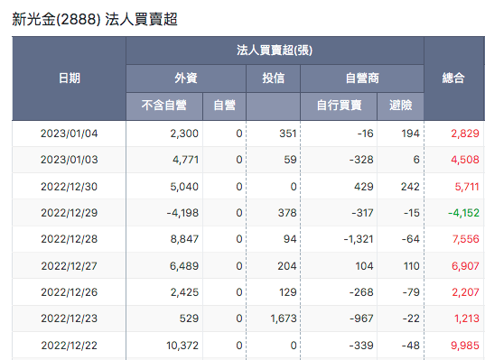Screen dimensions: 485x360
Task: Click 自行買賣 value 104
Action: coord(364,266)
